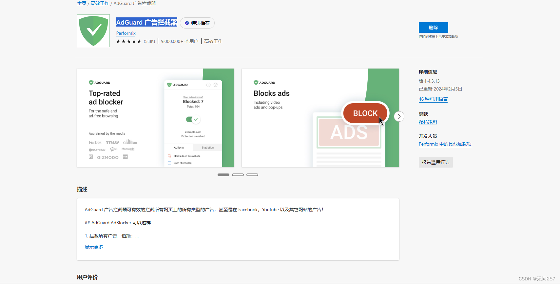Click the 描述 heading
The image size is (560, 284).
[x=82, y=189]
